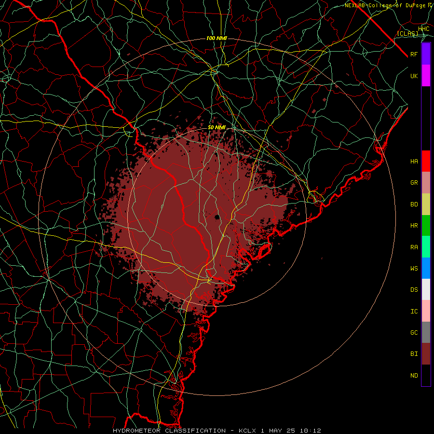This screenshot has width=434, height=434.
Task: Click the 100 NMI range ring label
Action: [217, 38]
